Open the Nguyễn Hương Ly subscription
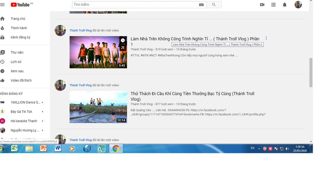This screenshot has width=319, height=179. click(x=25, y=130)
